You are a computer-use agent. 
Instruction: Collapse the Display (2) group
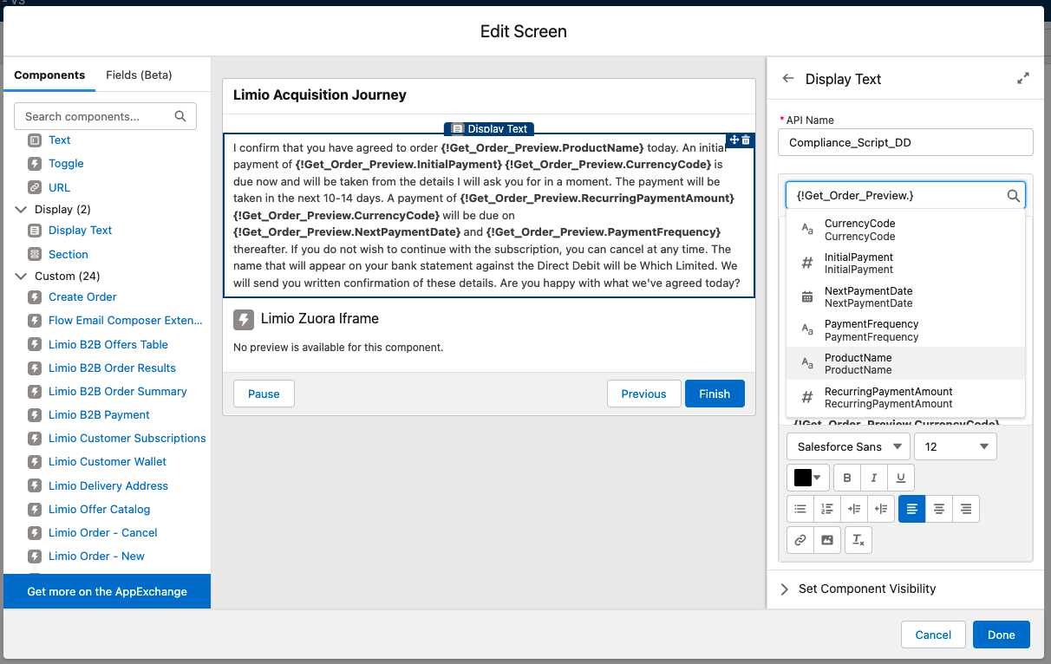[x=22, y=209]
